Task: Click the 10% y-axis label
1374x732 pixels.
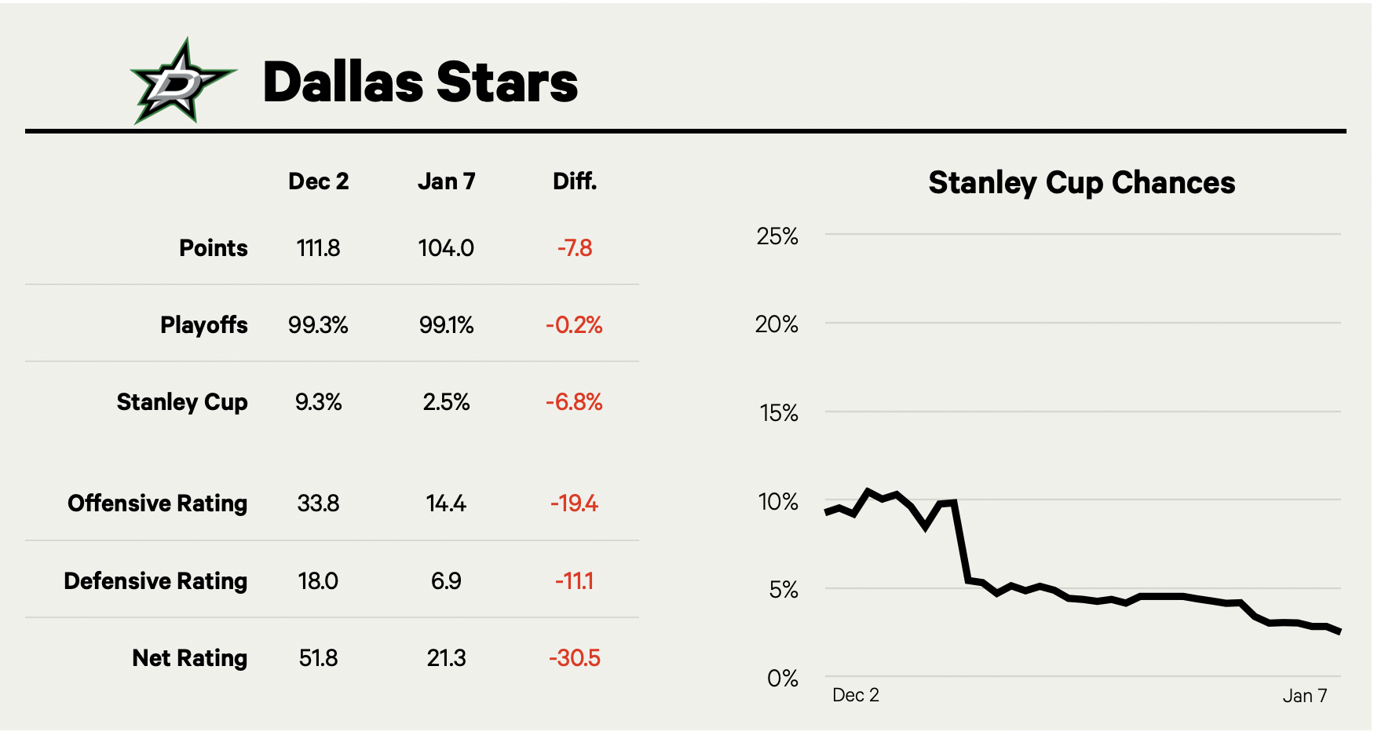Action: 777,502
